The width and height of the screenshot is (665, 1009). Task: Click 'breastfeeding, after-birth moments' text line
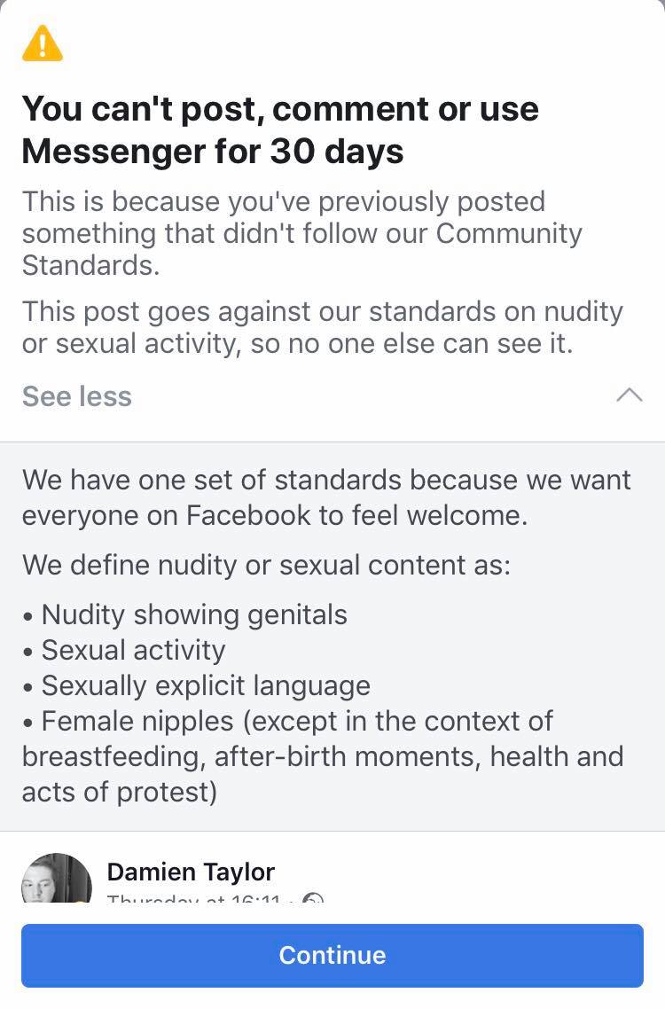pos(323,756)
